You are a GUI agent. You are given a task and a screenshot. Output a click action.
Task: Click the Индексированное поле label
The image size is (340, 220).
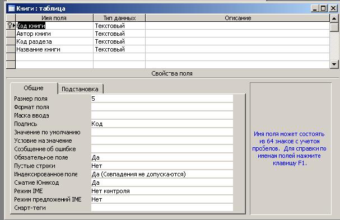[x=46, y=174]
